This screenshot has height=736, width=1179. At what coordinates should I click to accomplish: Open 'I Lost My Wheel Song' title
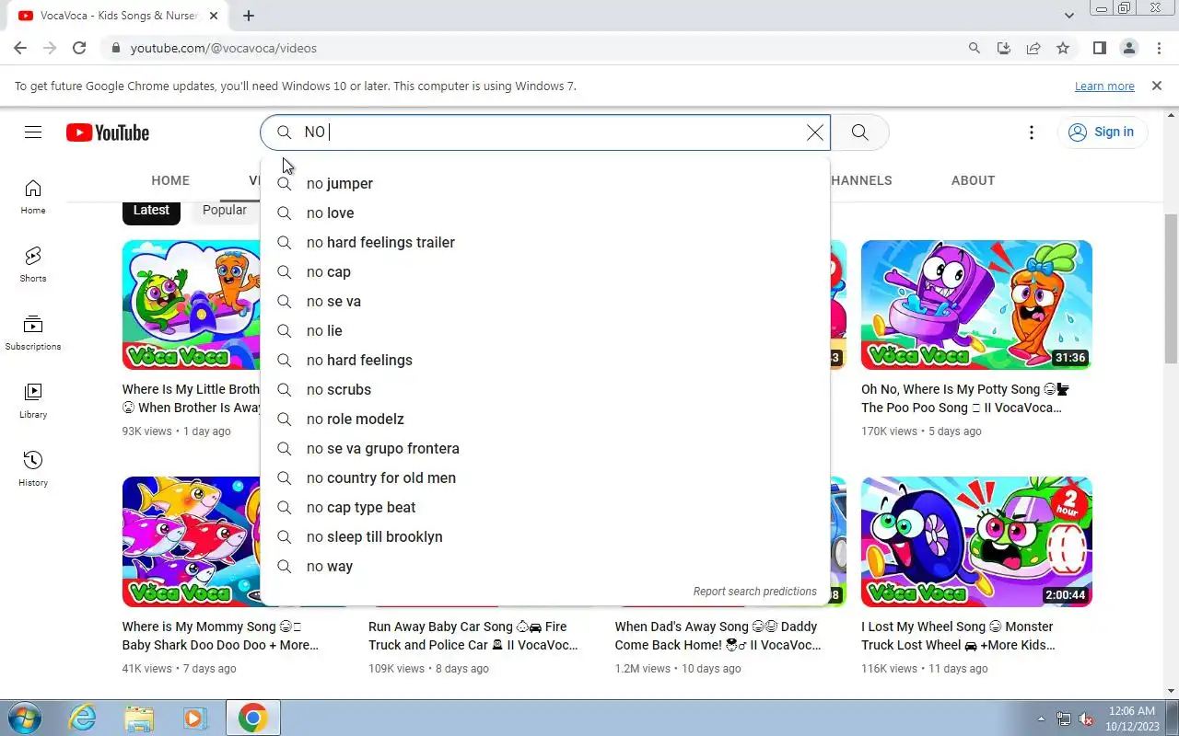958,636
